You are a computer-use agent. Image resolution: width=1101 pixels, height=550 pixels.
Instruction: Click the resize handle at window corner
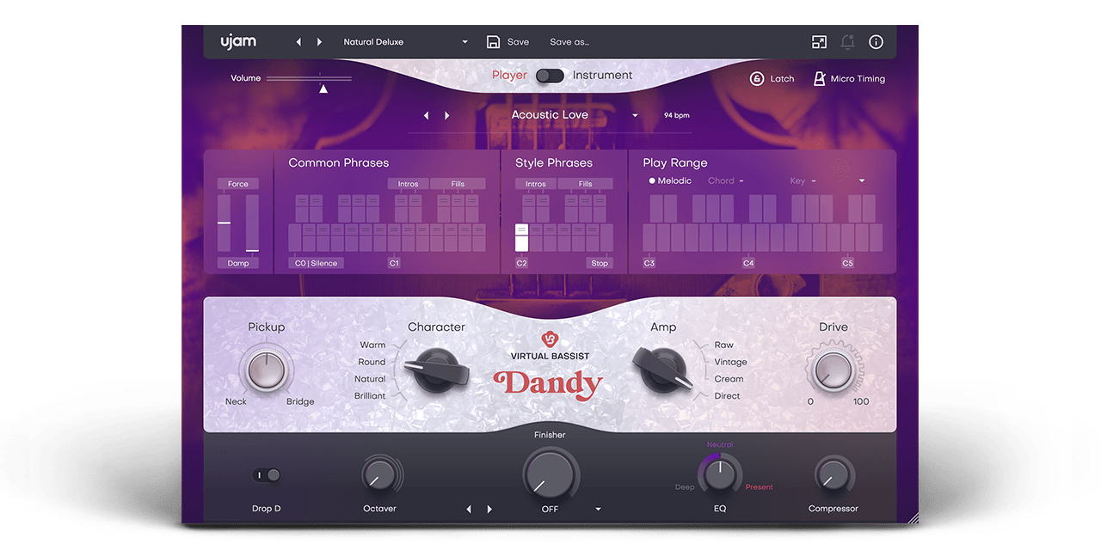[x=913, y=518]
